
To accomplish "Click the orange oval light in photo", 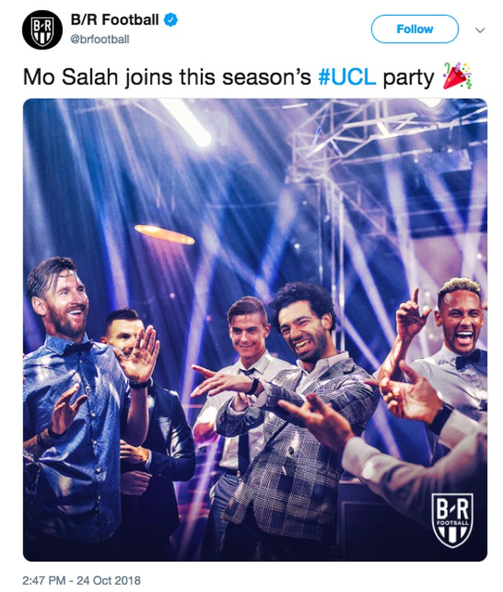I will click(x=165, y=234).
